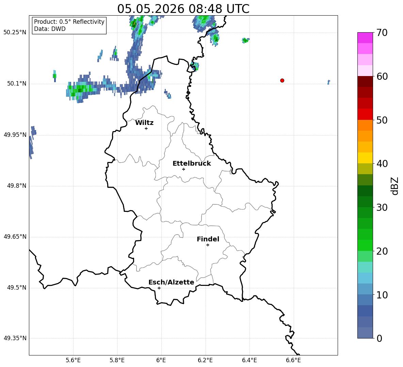This screenshot has width=403, height=367.
Task: Click the Esch/Alzette station cross marker
Action: (159, 288)
